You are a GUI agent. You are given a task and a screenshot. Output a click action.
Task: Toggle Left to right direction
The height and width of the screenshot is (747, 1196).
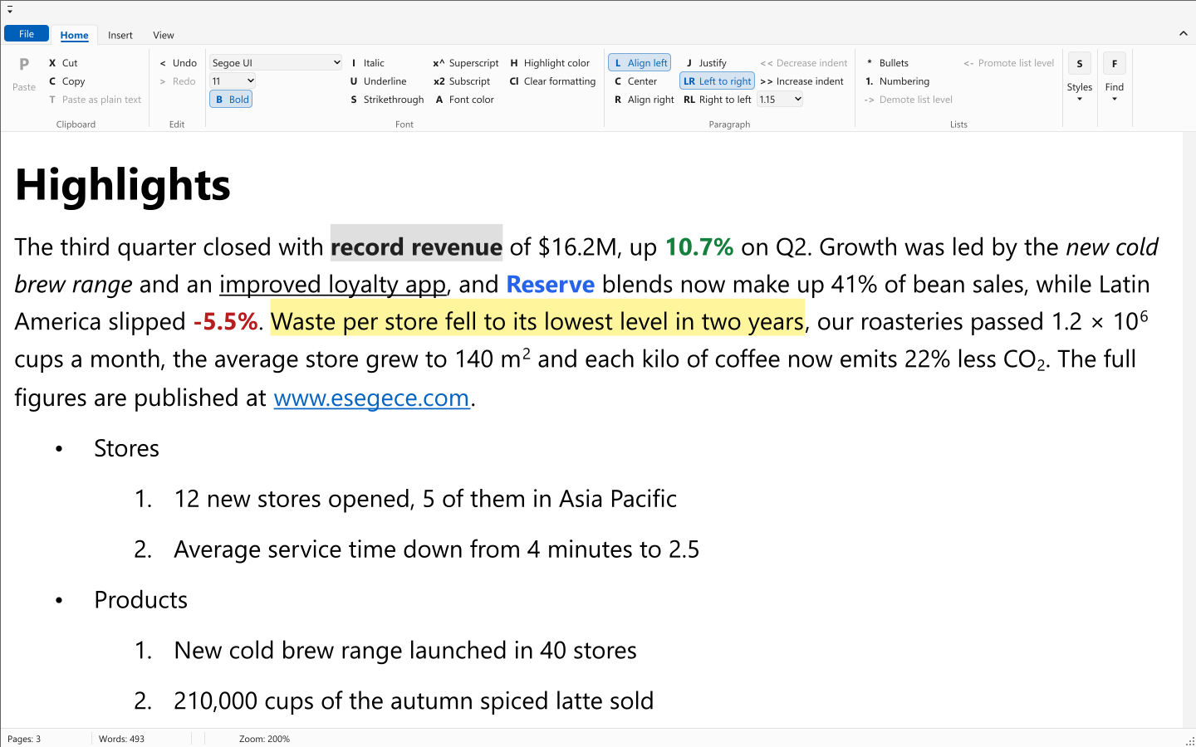[717, 81]
